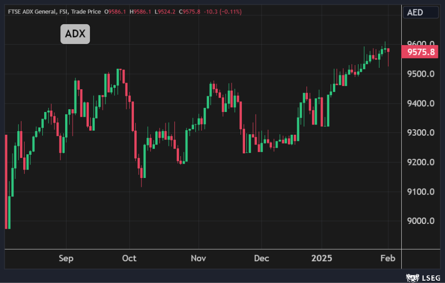445x283 pixels.
Task: Select the Sep label on time axis
Action: coord(66,258)
